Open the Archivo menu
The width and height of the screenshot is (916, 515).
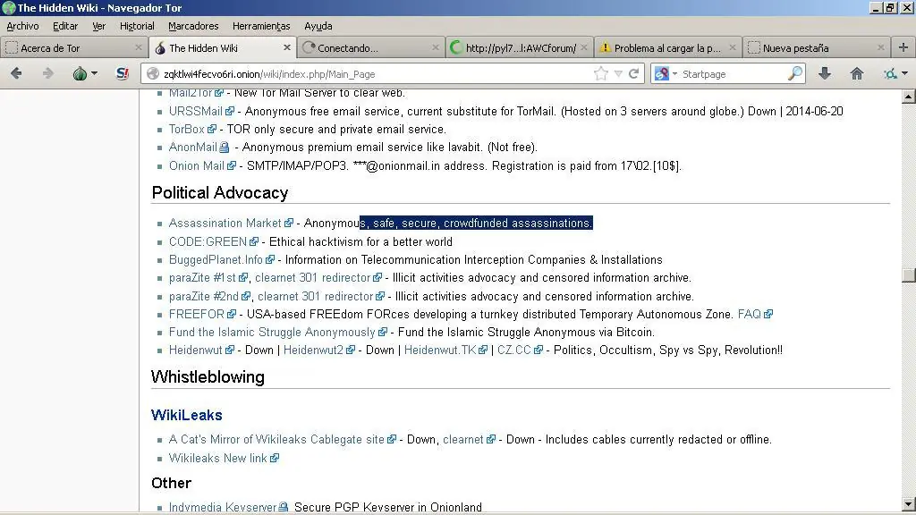click(x=22, y=26)
